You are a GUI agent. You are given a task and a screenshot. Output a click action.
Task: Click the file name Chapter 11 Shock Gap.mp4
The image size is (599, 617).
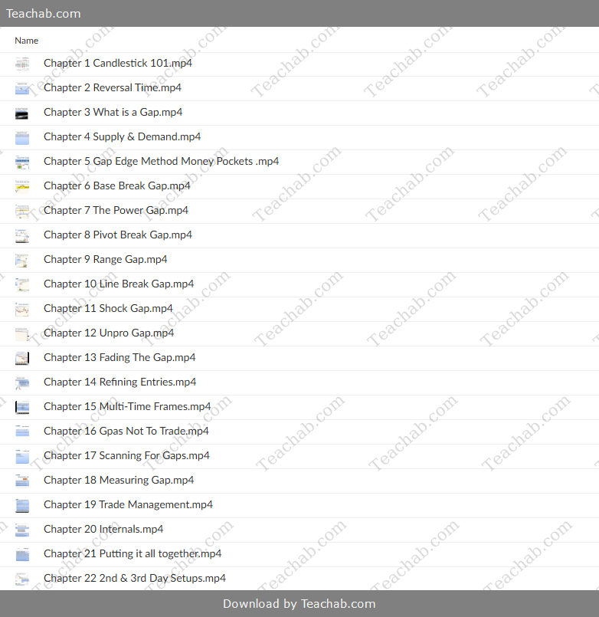tap(108, 308)
